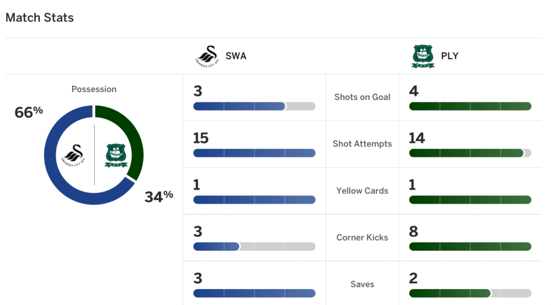This screenshot has height=305, width=551.
Task: Click the Swansea Shots on Goal bar
Action: click(x=254, y=106)
